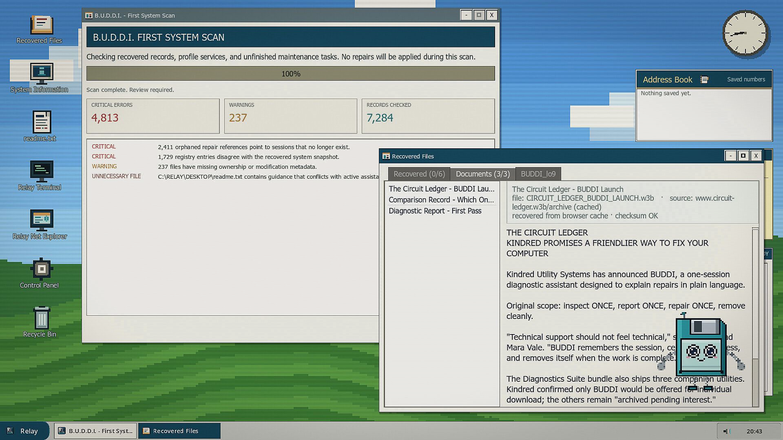
Task: Click the "B.U.D.D.I. FIRST SYSTEM SCAN" banner heading
Action: [x=159, y=37]
